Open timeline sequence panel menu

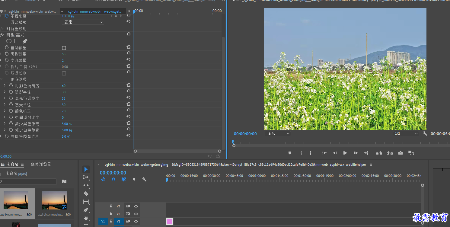[371, 165]
